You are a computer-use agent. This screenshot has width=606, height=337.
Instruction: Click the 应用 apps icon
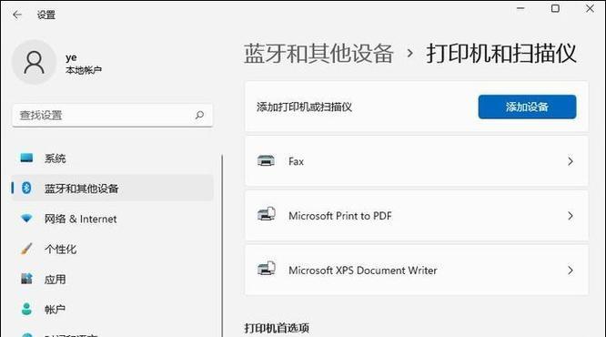(26, 279)
